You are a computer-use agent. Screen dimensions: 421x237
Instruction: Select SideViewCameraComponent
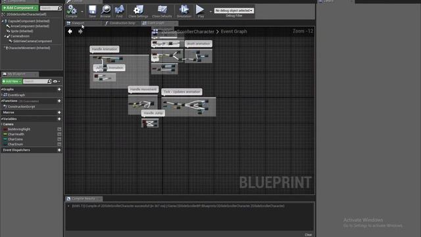pyautogui.click(x=32, y=41)
